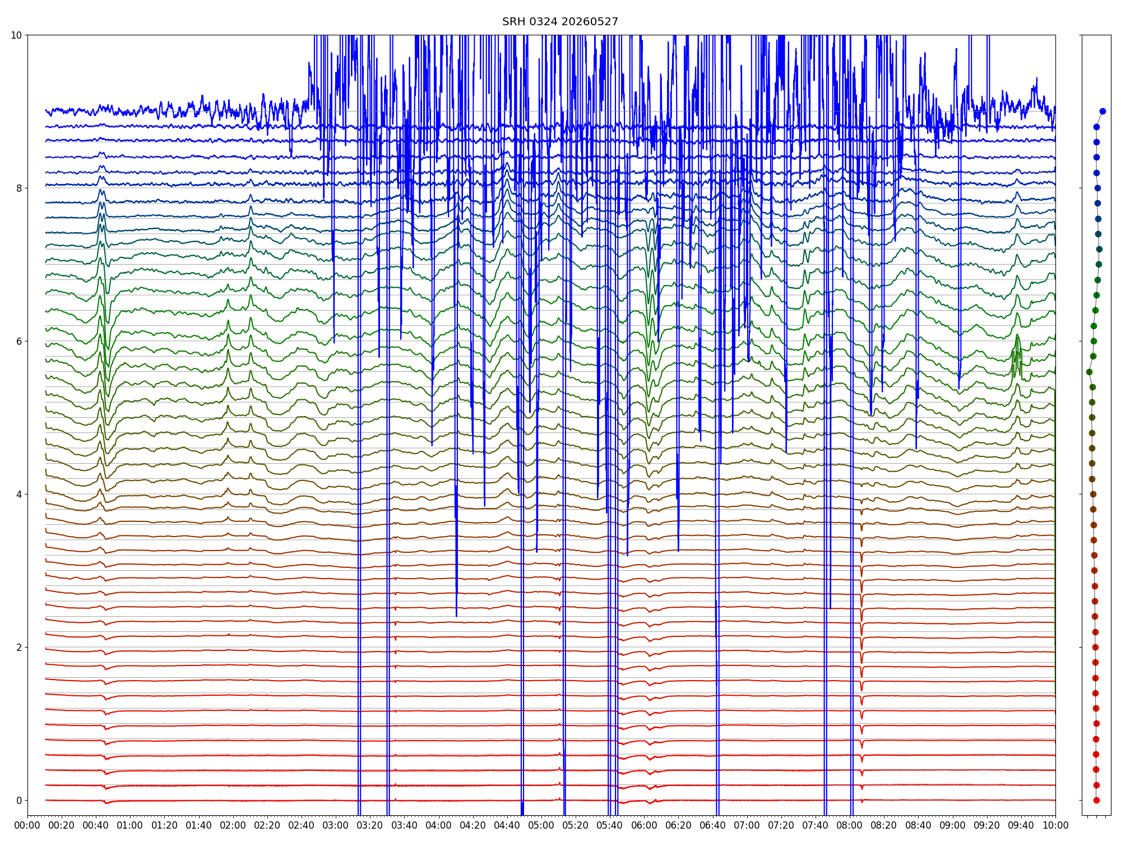Screen dimensions: 1121x841
Task: Click the 08:00 time axis label
Action: (850, 826)
